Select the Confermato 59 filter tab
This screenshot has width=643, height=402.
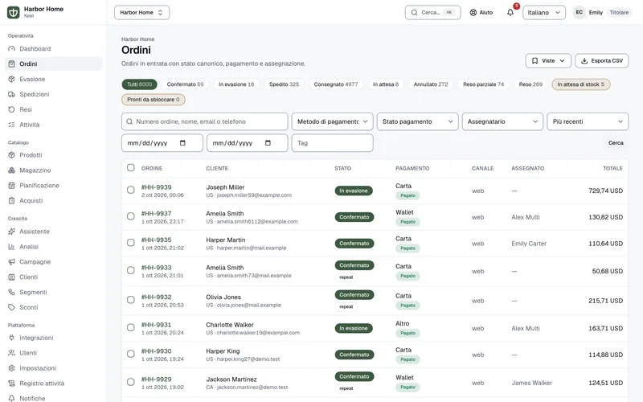coord(185,84)
